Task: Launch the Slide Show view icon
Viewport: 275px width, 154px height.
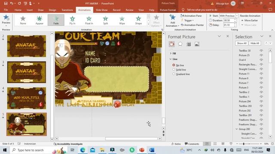Action: click(x=231, y=144)
